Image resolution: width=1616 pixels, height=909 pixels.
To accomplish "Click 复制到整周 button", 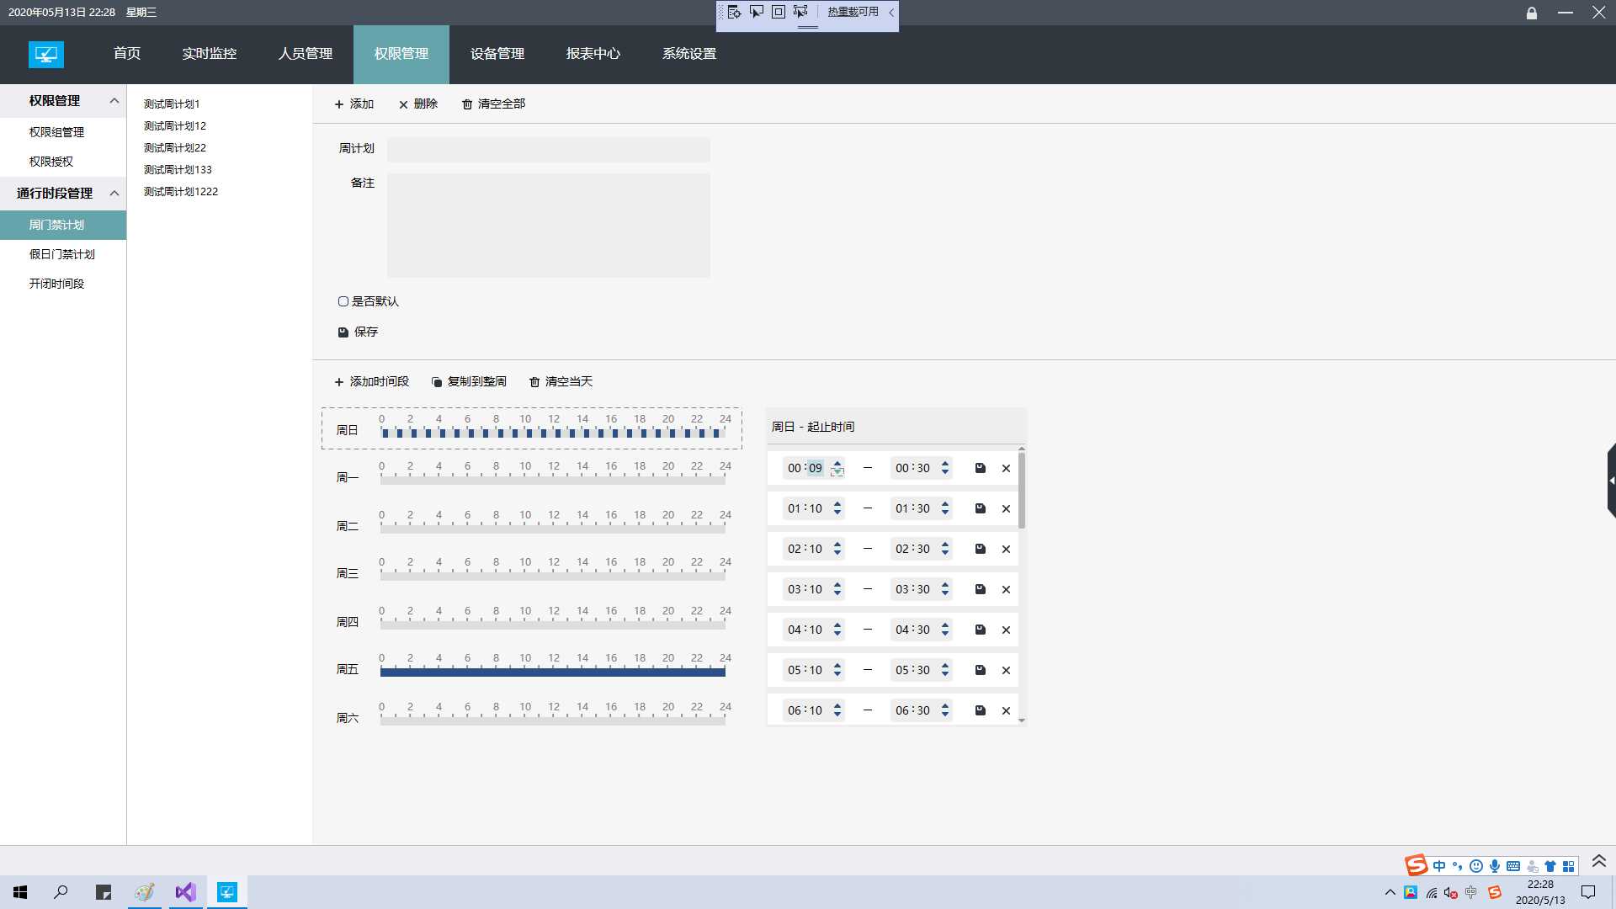I will (469, 382).
